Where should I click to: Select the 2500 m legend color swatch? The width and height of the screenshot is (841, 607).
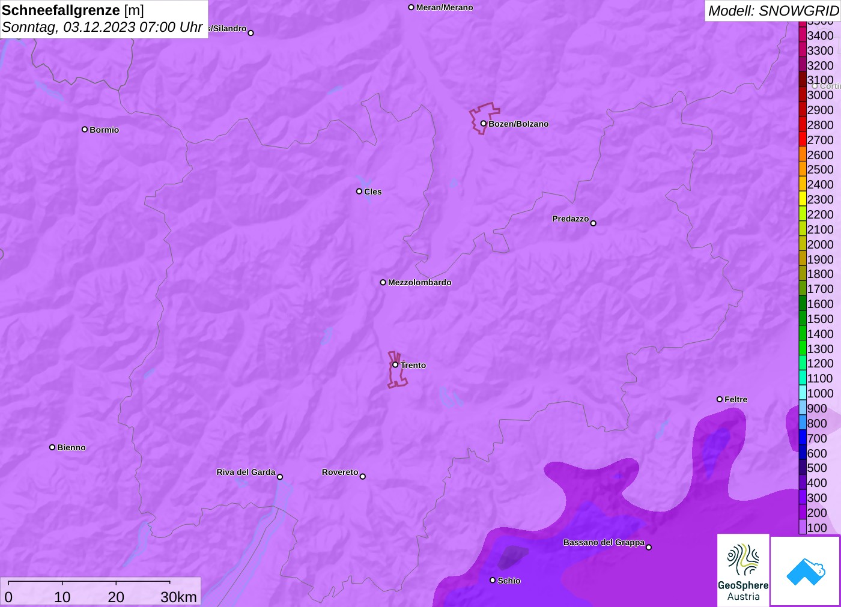[803, 169]
